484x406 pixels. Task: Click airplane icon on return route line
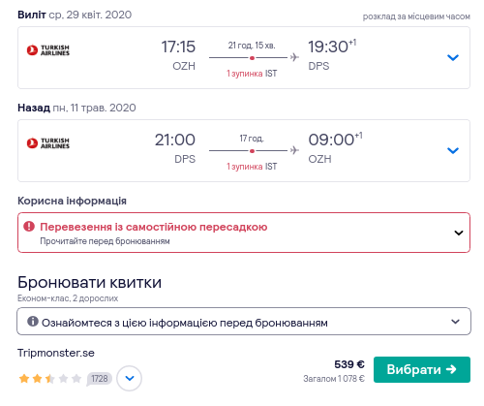(x=294, y=150)
